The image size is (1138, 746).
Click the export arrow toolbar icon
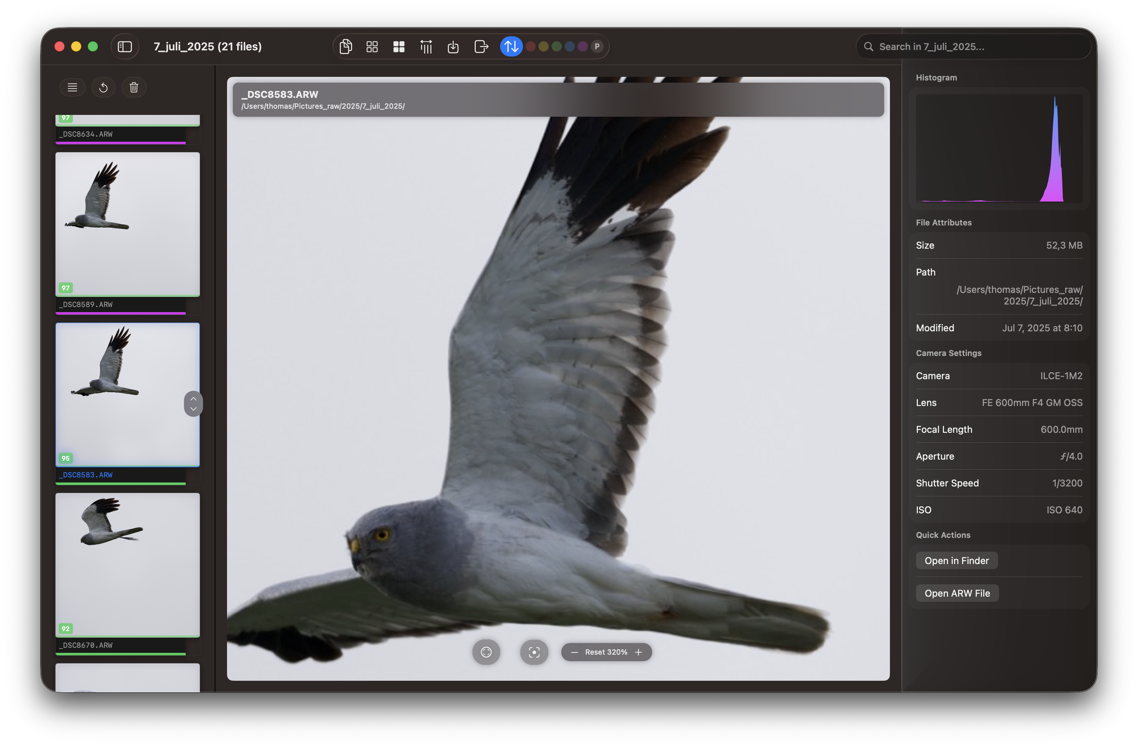(481, 46)
